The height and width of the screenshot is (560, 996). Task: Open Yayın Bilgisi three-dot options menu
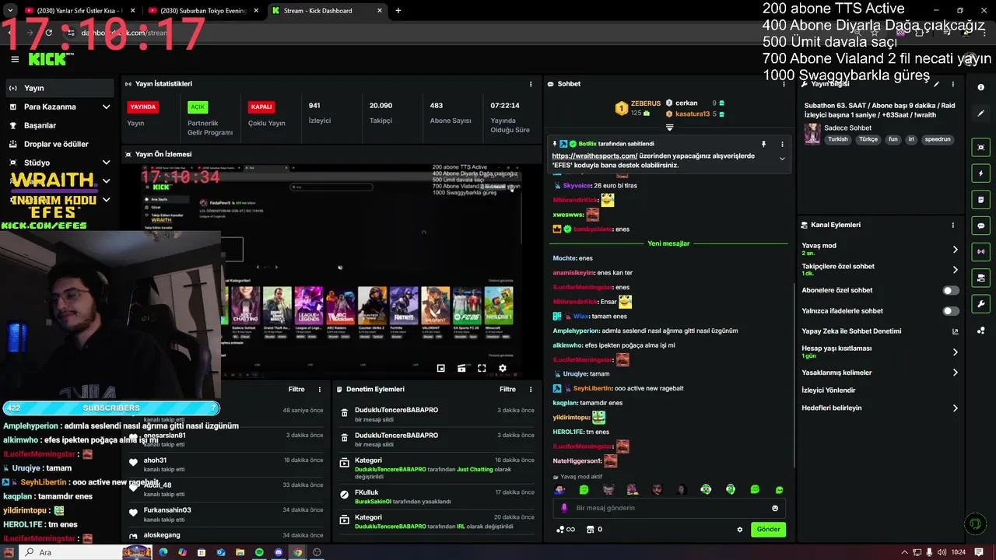tap(952, 84)
